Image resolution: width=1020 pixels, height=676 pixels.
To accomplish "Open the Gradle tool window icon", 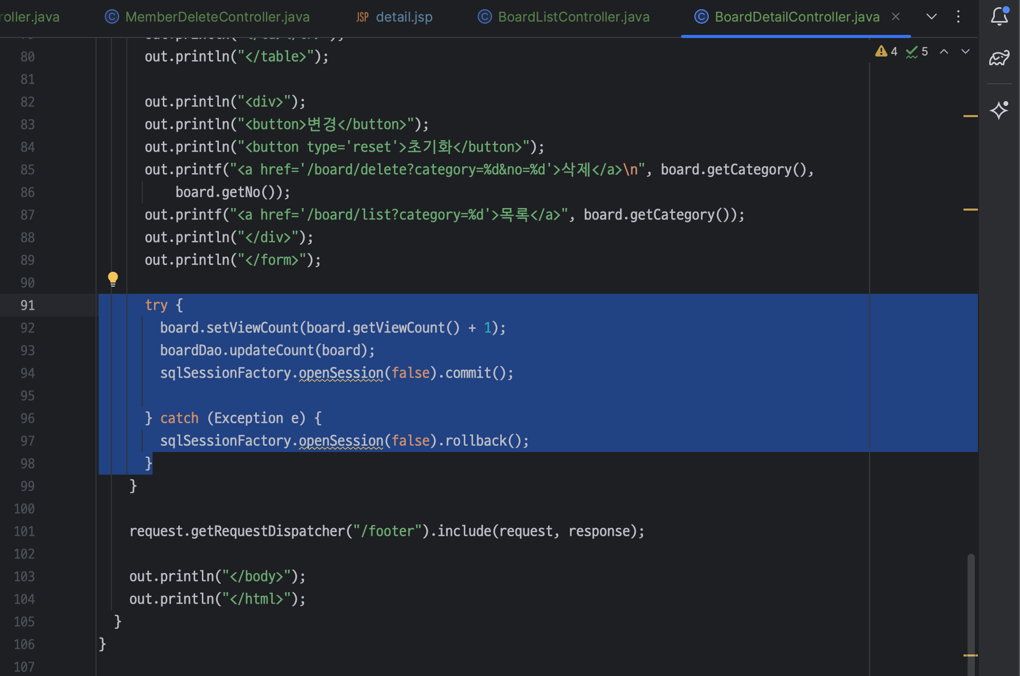I will point(999,58).
